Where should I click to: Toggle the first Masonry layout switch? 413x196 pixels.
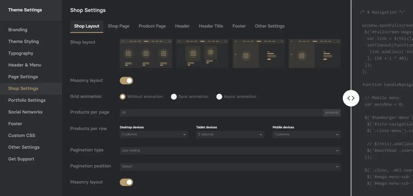(x=126, y=81)
